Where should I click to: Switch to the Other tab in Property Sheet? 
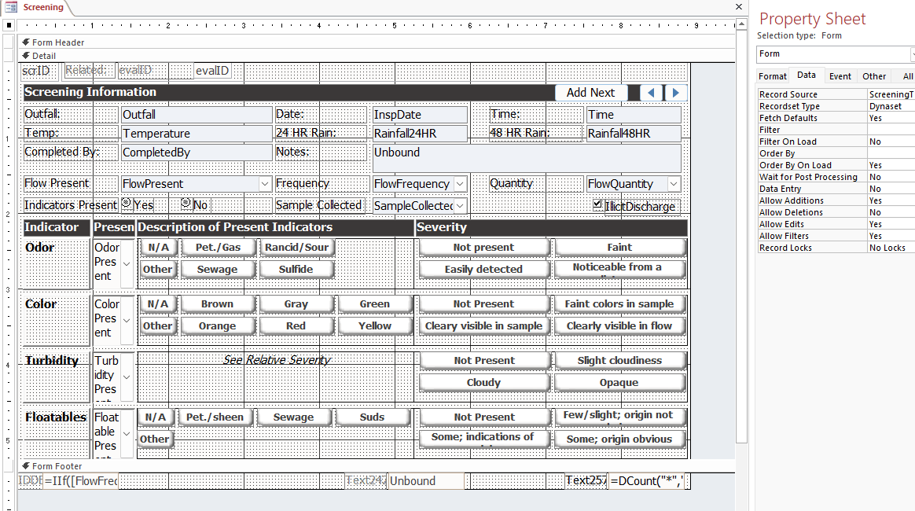(x=874, y=76)
